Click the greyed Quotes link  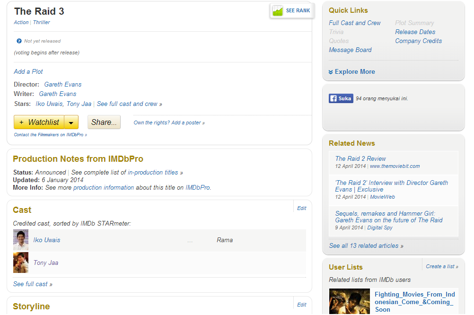[x=339, y=41]
